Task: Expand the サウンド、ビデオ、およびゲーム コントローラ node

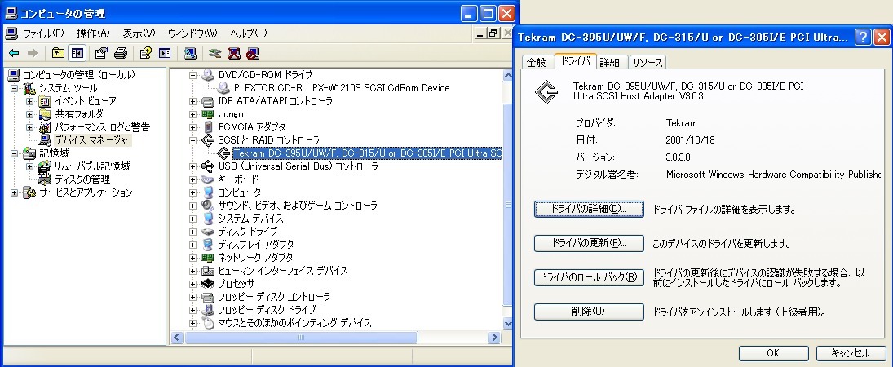Action: tap(192, 206)
